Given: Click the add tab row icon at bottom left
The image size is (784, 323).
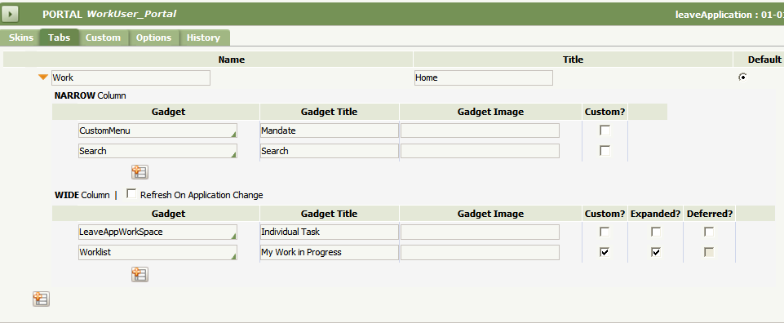Looking at the screenshot, I should (41, 299).
